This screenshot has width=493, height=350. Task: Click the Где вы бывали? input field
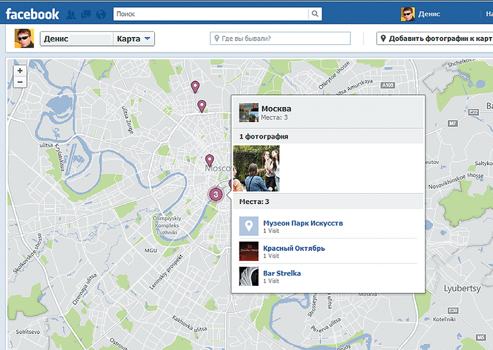click(x=280, y=39)
